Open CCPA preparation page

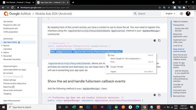[11, 32]
